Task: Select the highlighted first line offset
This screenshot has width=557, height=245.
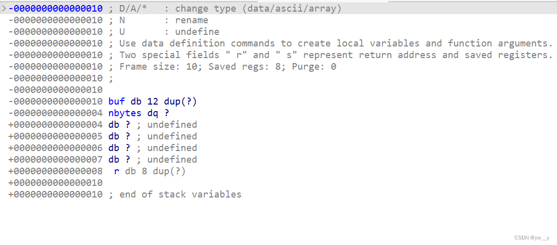Action: coord(56,9)
